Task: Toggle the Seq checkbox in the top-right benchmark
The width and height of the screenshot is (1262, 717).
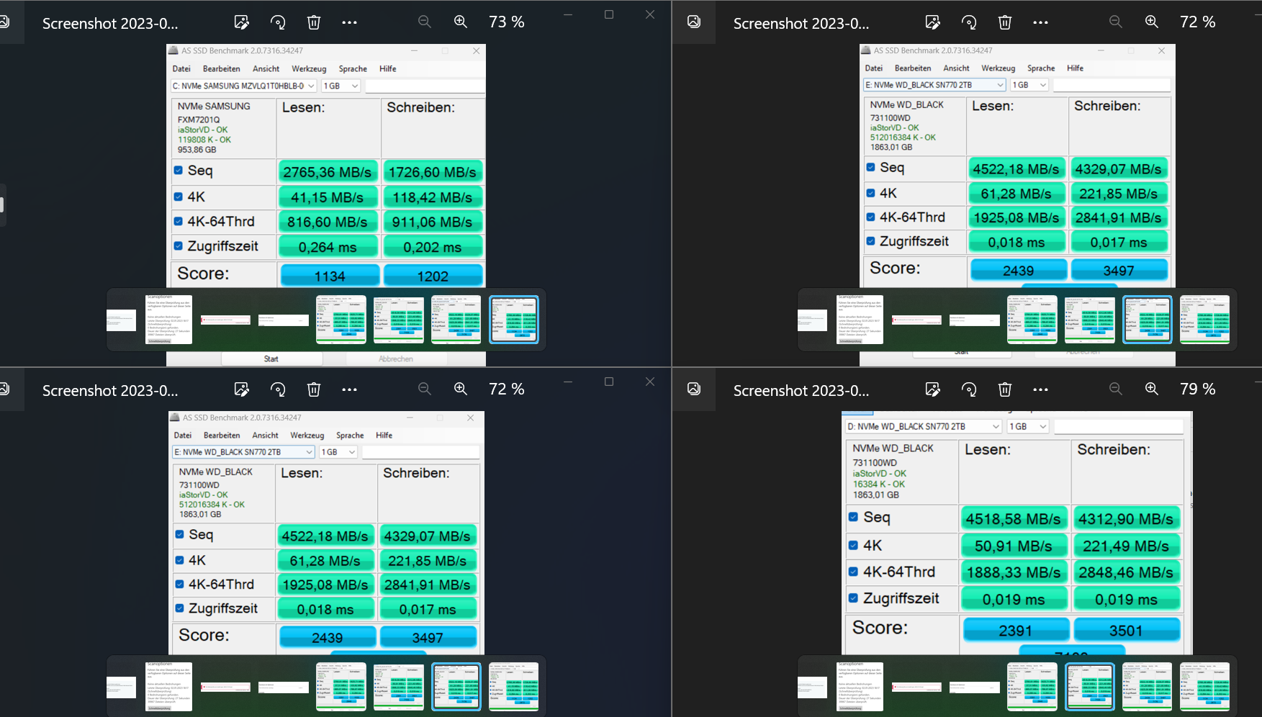Action: tap(870, 167)
